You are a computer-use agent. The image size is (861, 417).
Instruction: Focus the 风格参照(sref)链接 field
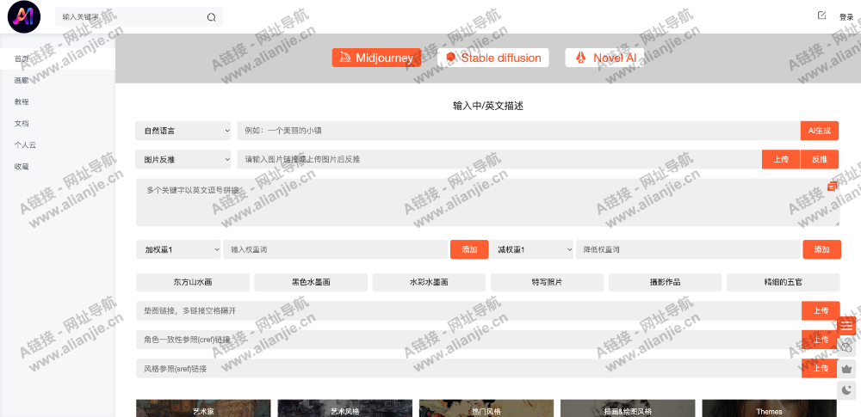(469, 368)
